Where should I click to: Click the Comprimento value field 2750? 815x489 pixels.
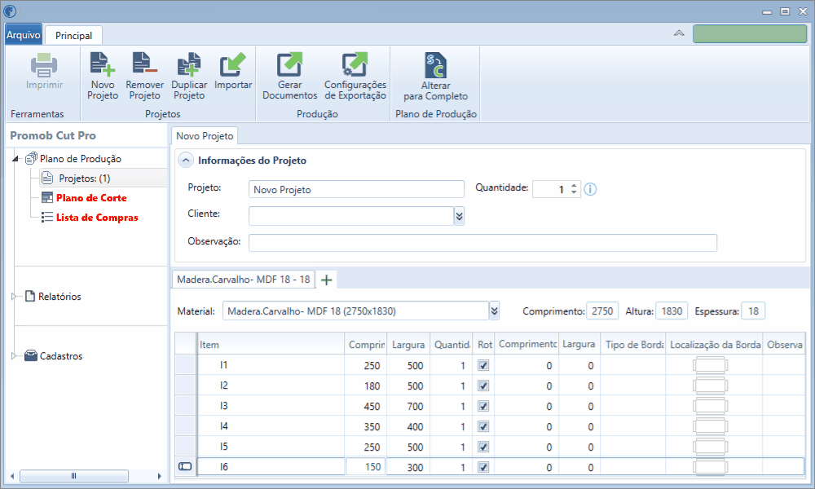coord(602,311)
